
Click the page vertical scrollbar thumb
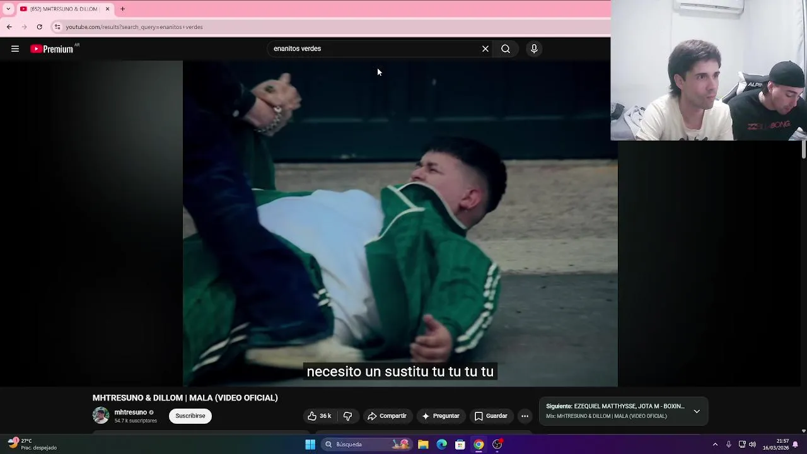point(803,149)
